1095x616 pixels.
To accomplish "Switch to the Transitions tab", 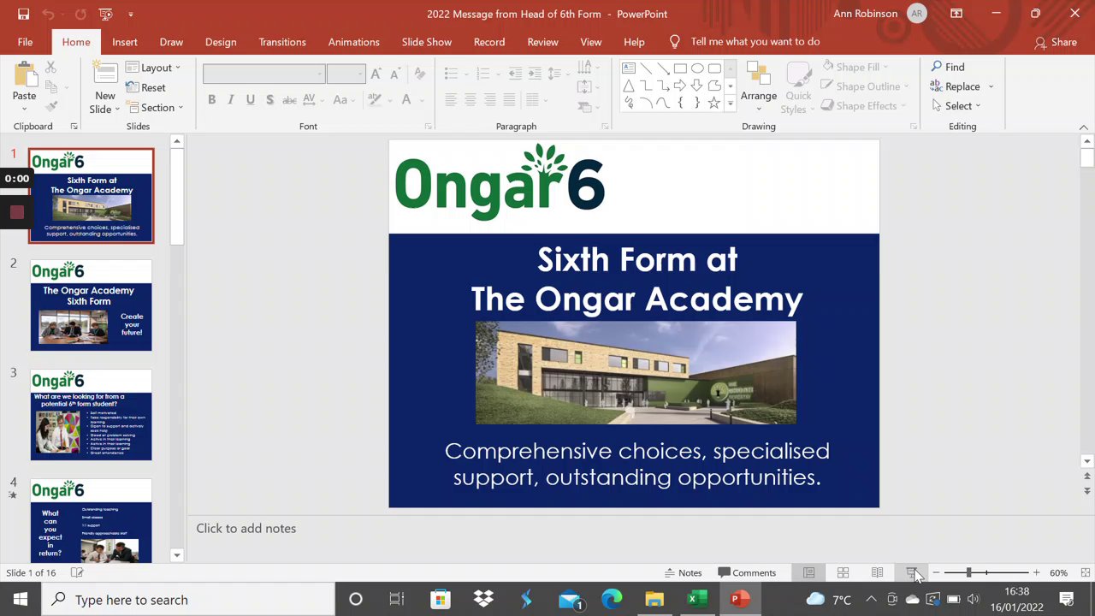I will pos(282,42).
